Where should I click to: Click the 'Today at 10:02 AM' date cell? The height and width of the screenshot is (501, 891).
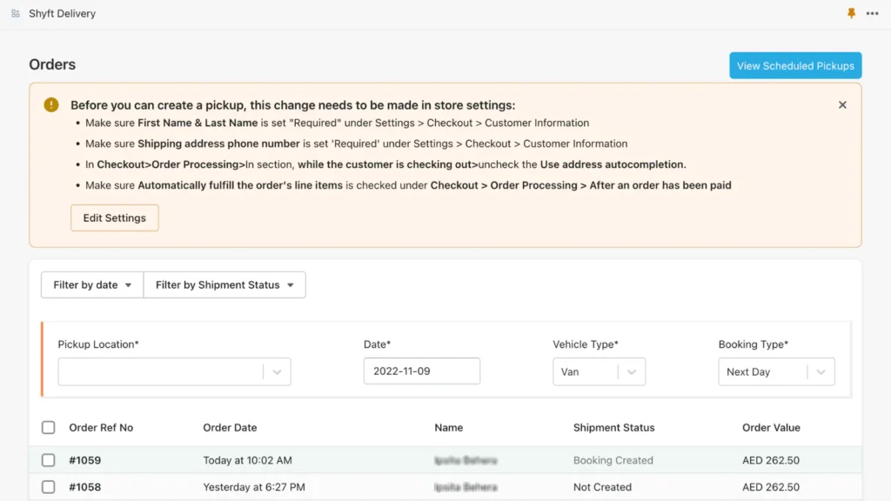[248, 460]
